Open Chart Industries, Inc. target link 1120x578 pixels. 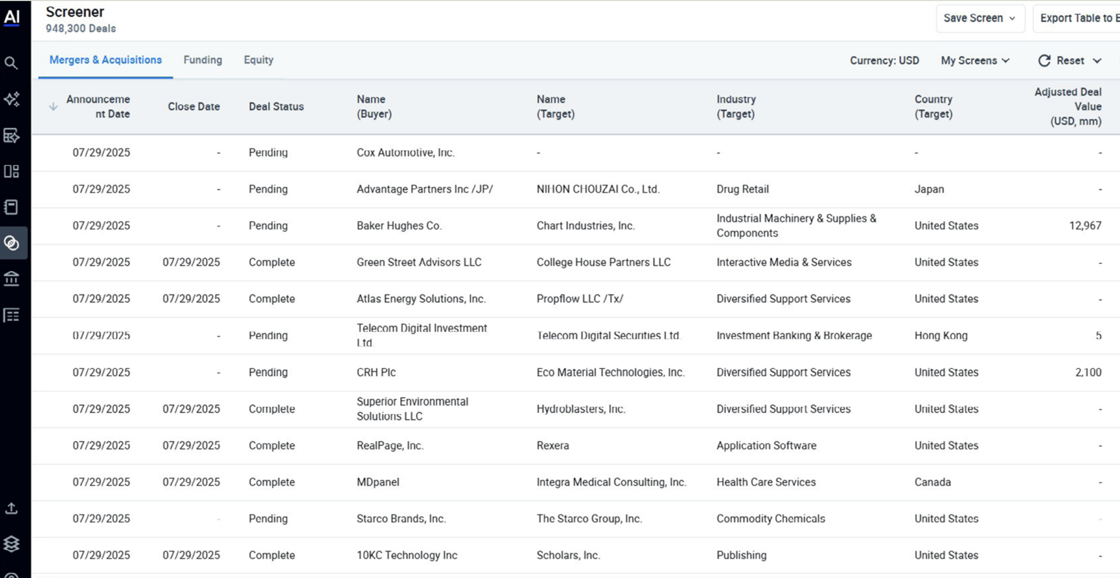(585, 226)
